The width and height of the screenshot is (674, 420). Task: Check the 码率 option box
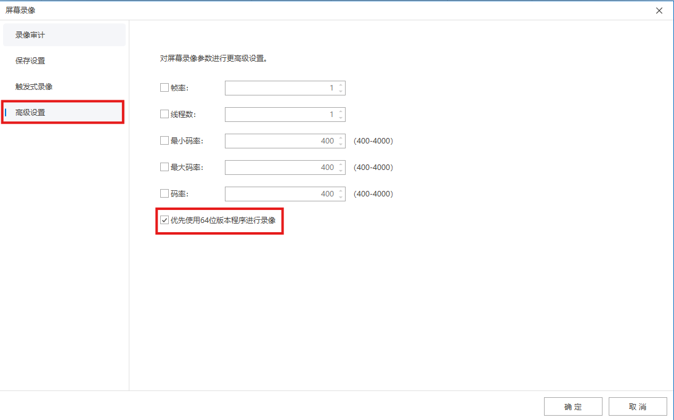point(164,193)
